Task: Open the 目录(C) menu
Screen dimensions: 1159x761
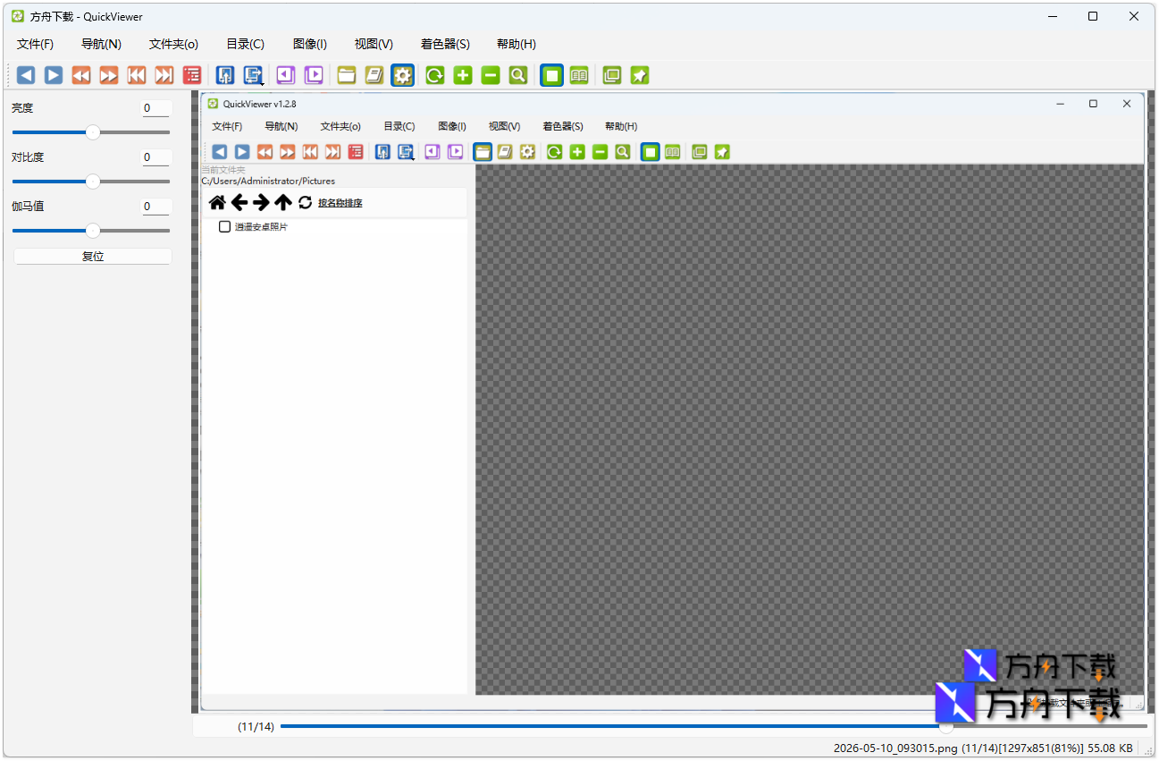Action: click(246, 44)
